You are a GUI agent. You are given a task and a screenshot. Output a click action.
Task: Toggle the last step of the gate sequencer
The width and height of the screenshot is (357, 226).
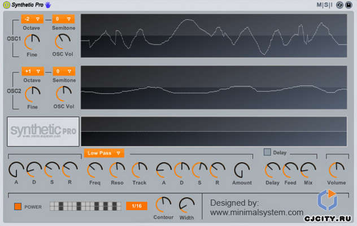coord(119,206)
